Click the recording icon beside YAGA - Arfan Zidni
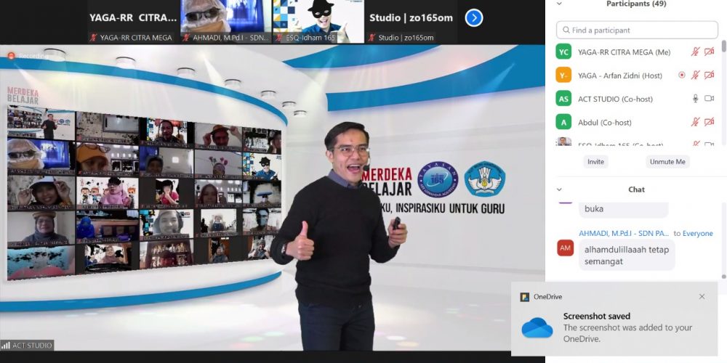The image size is (727, 363). [681, 75]
